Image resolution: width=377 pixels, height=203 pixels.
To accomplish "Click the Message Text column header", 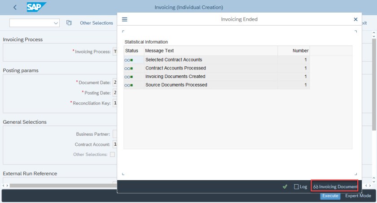I will 159,51.
